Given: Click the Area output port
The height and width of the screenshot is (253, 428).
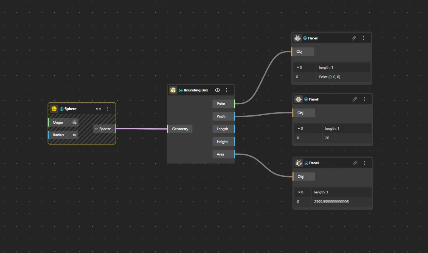Looking at the screenshot, I should pos(224,154).
